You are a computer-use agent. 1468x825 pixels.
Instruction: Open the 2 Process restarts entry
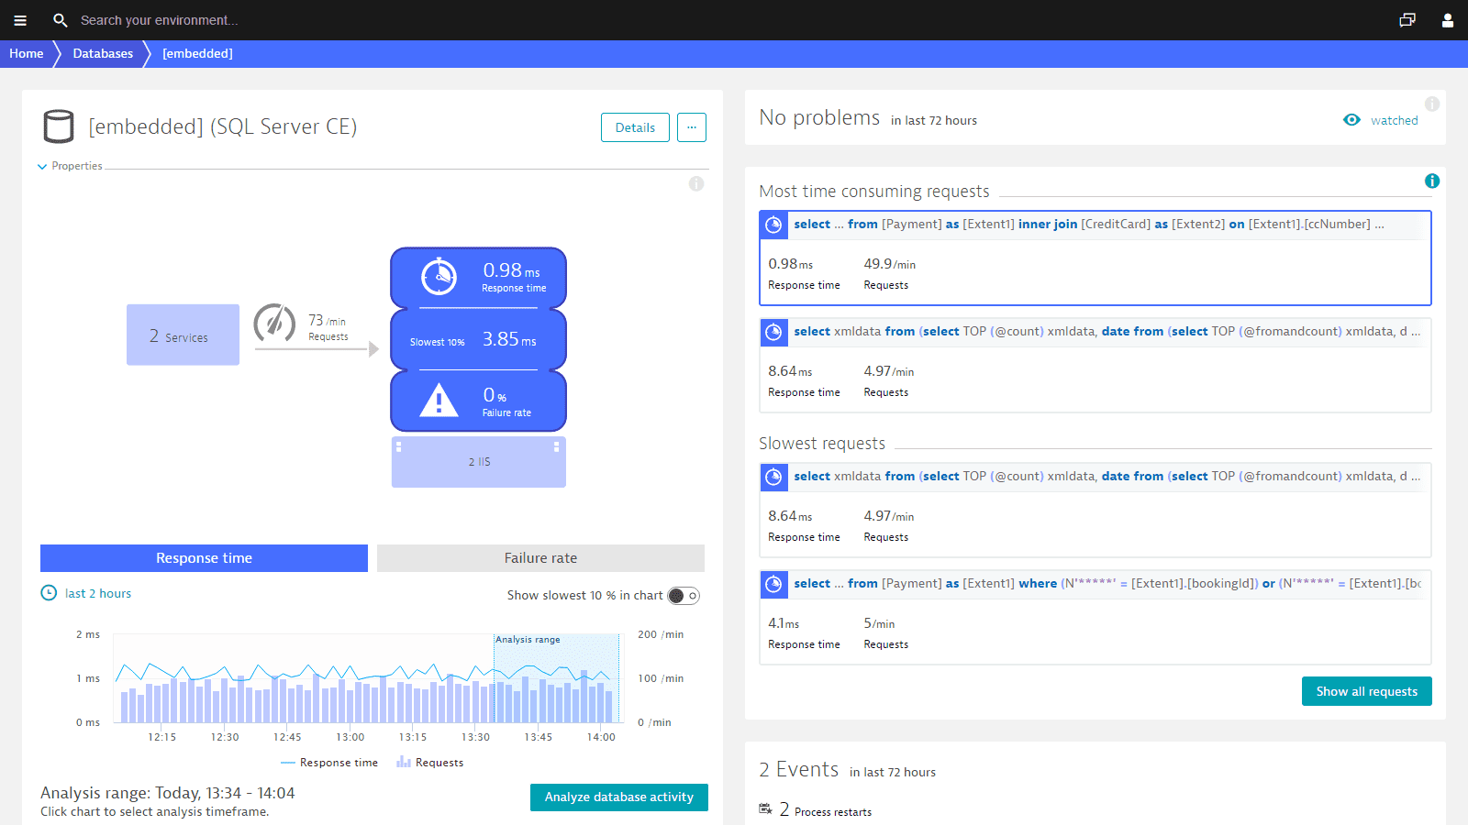(826, 809)
